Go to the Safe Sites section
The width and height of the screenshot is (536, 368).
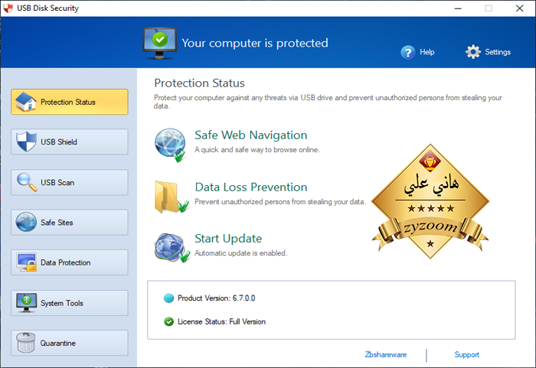point(70,222)
